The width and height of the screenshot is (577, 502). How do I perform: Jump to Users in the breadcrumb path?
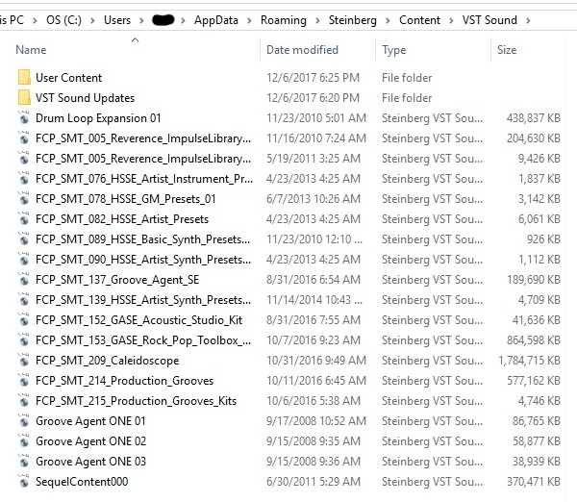[x=117, y=20]
